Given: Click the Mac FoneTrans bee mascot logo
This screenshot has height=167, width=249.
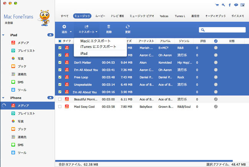Looking at the screenshot, I should pos(44,18).
